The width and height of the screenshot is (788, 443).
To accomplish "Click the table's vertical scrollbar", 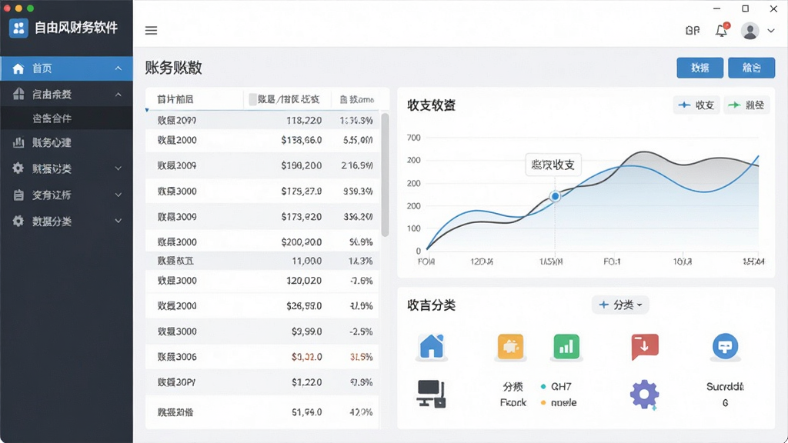I will (x=385, y=175).
